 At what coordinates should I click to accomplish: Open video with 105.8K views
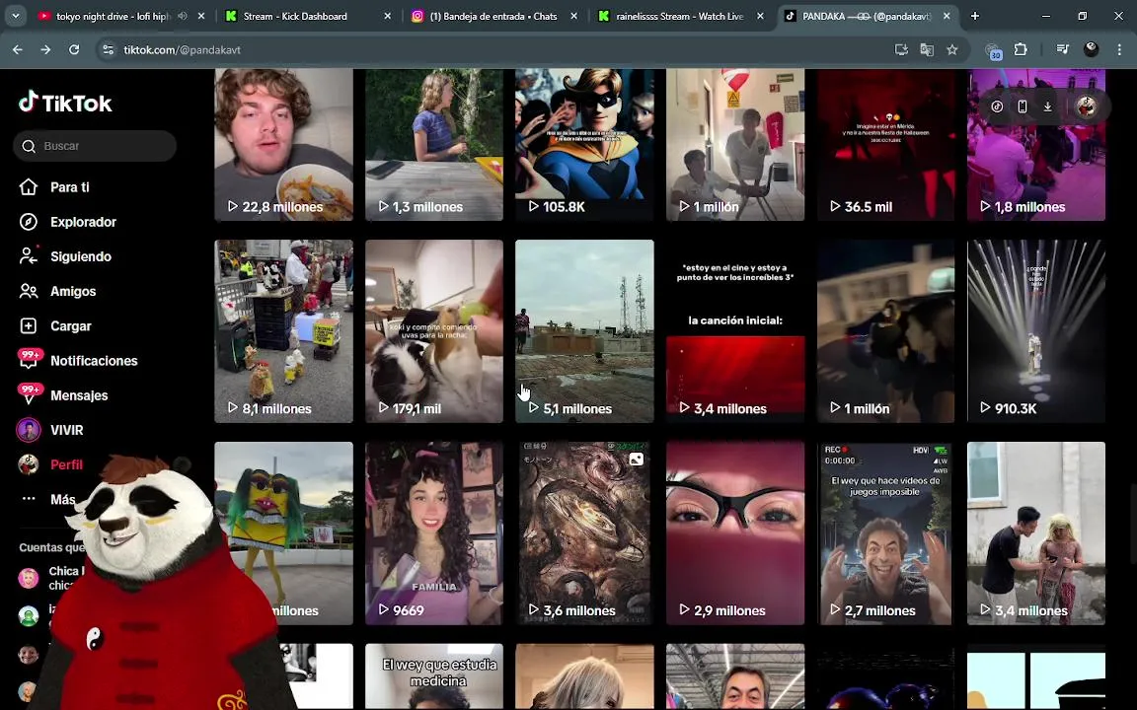tap(584, 145)
